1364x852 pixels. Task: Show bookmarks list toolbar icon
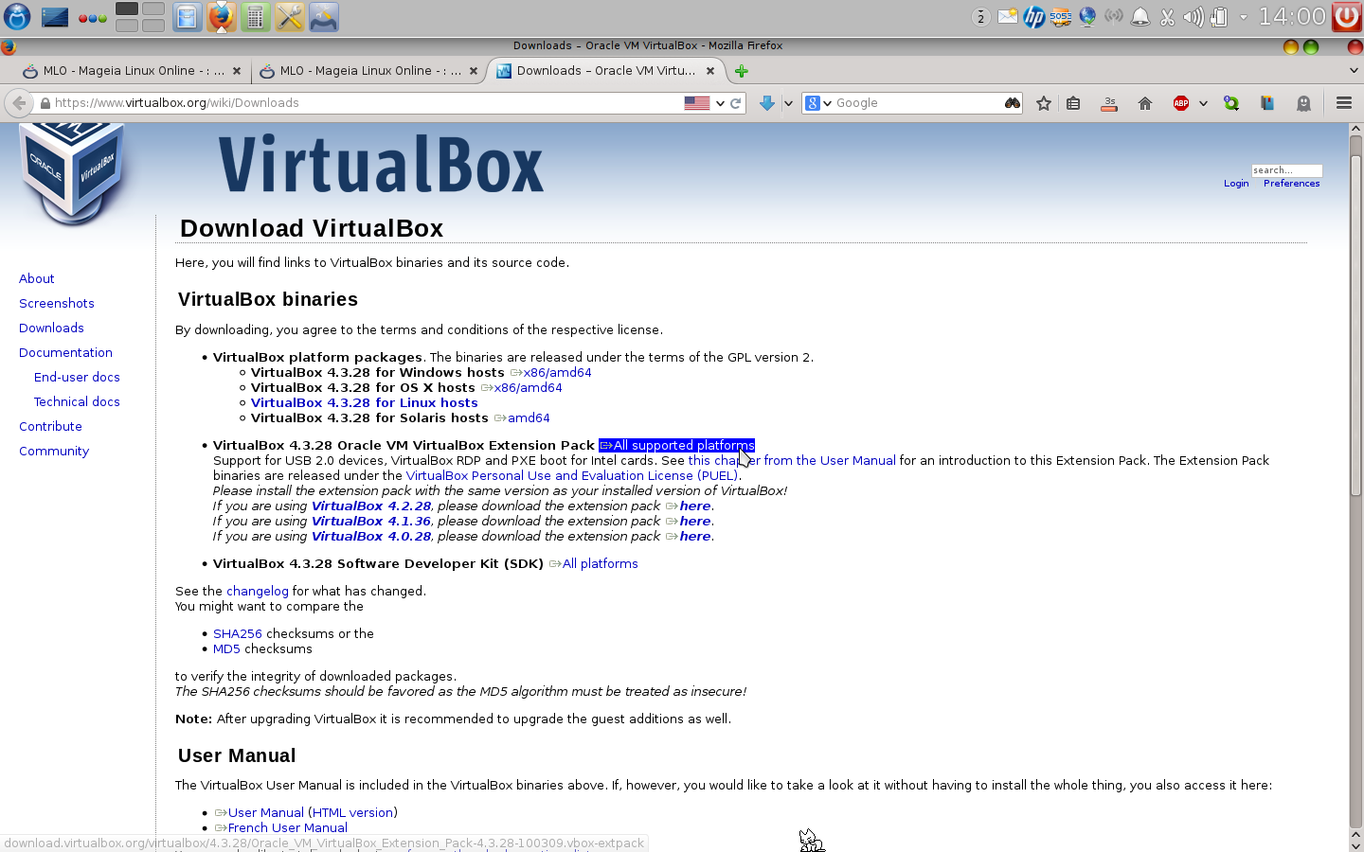1073,103
